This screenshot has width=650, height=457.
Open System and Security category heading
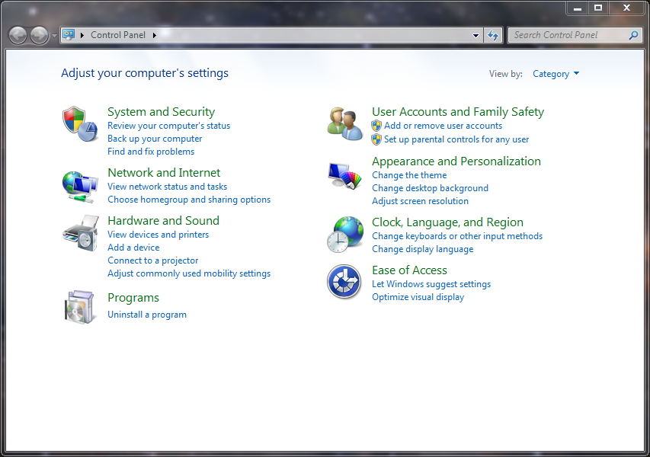[162, 112]
